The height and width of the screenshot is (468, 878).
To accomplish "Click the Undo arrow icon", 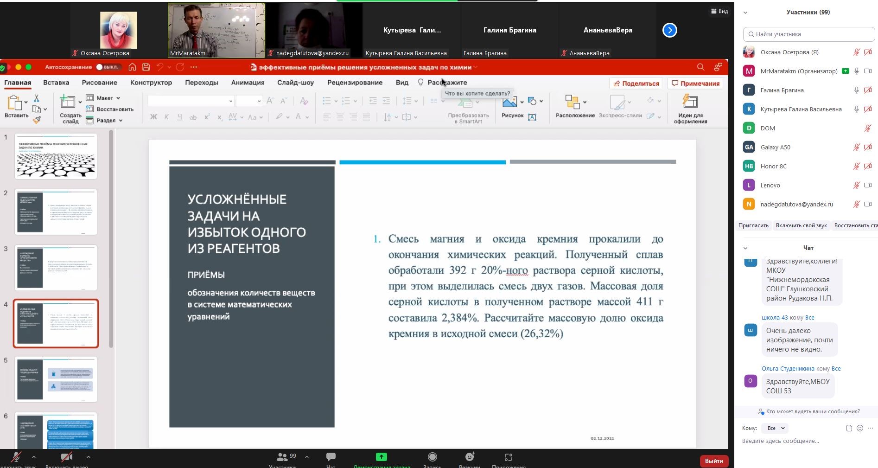I will click(160, 67).
